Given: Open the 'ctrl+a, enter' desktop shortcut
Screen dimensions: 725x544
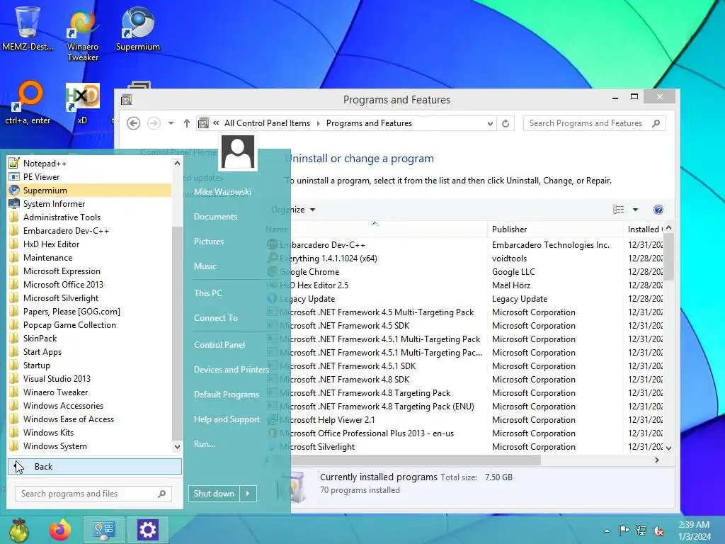Looking at the screenshot, I should point(28,103).
